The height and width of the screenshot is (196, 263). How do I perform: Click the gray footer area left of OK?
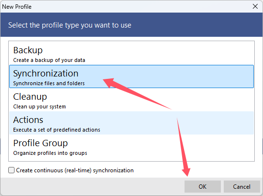[x=92, y=186]
